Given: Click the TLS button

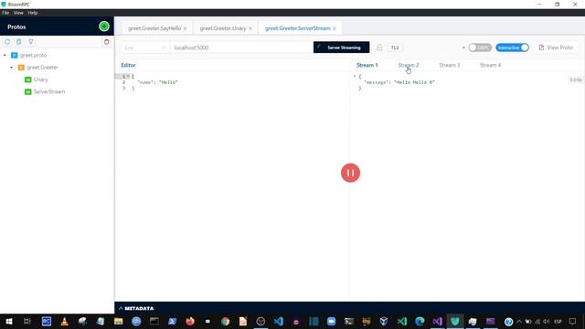Looking at the screenshot, I should [x=395, y=48].
